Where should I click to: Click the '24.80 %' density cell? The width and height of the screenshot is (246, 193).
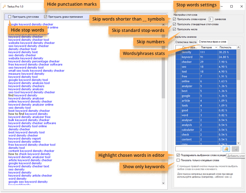coord(227,57)
